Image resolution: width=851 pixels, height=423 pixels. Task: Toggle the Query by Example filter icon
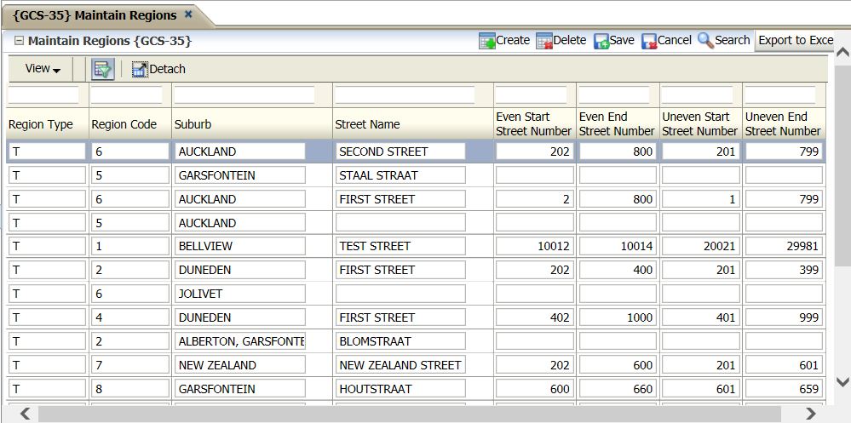pos(103,69)
